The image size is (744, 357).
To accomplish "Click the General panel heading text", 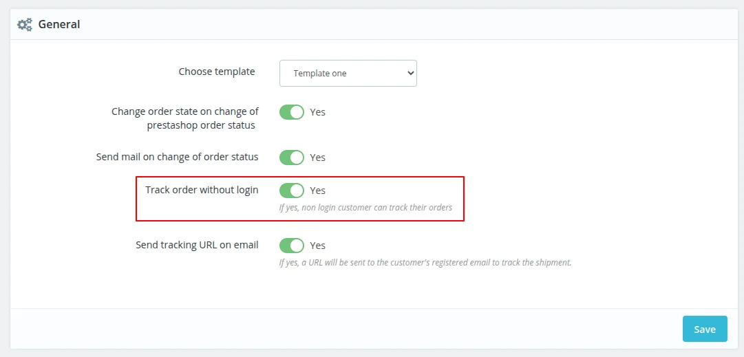I will [59, 25].
